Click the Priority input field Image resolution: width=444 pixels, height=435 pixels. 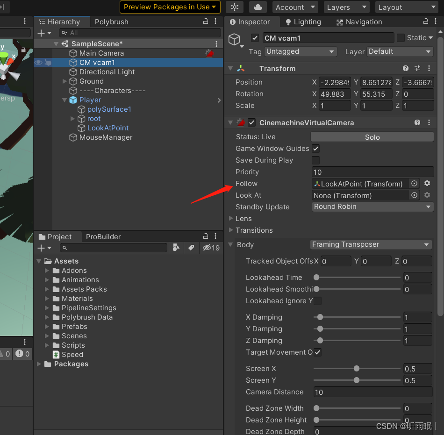coord(372,172)
